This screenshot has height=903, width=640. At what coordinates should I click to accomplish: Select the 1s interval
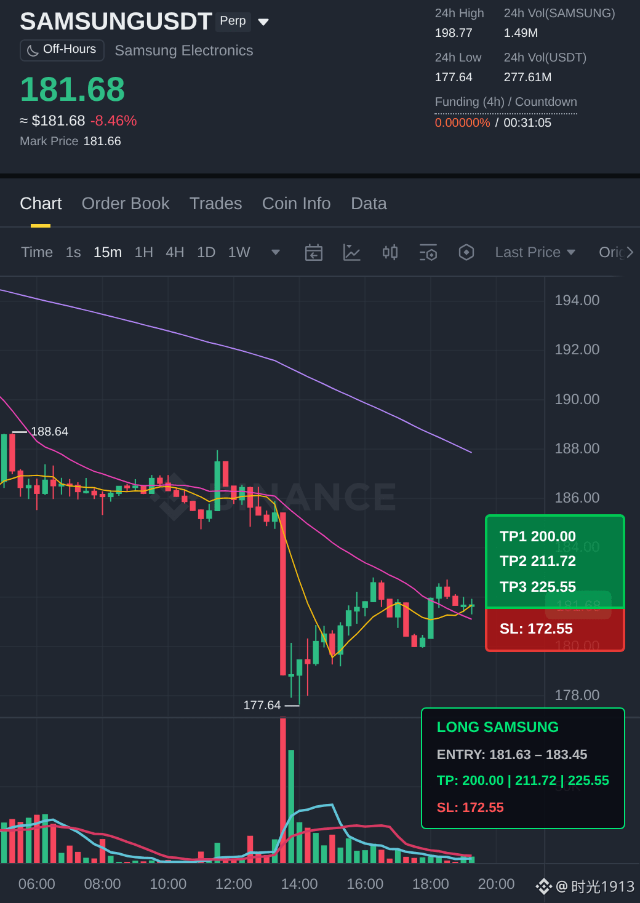click(73, 252)
